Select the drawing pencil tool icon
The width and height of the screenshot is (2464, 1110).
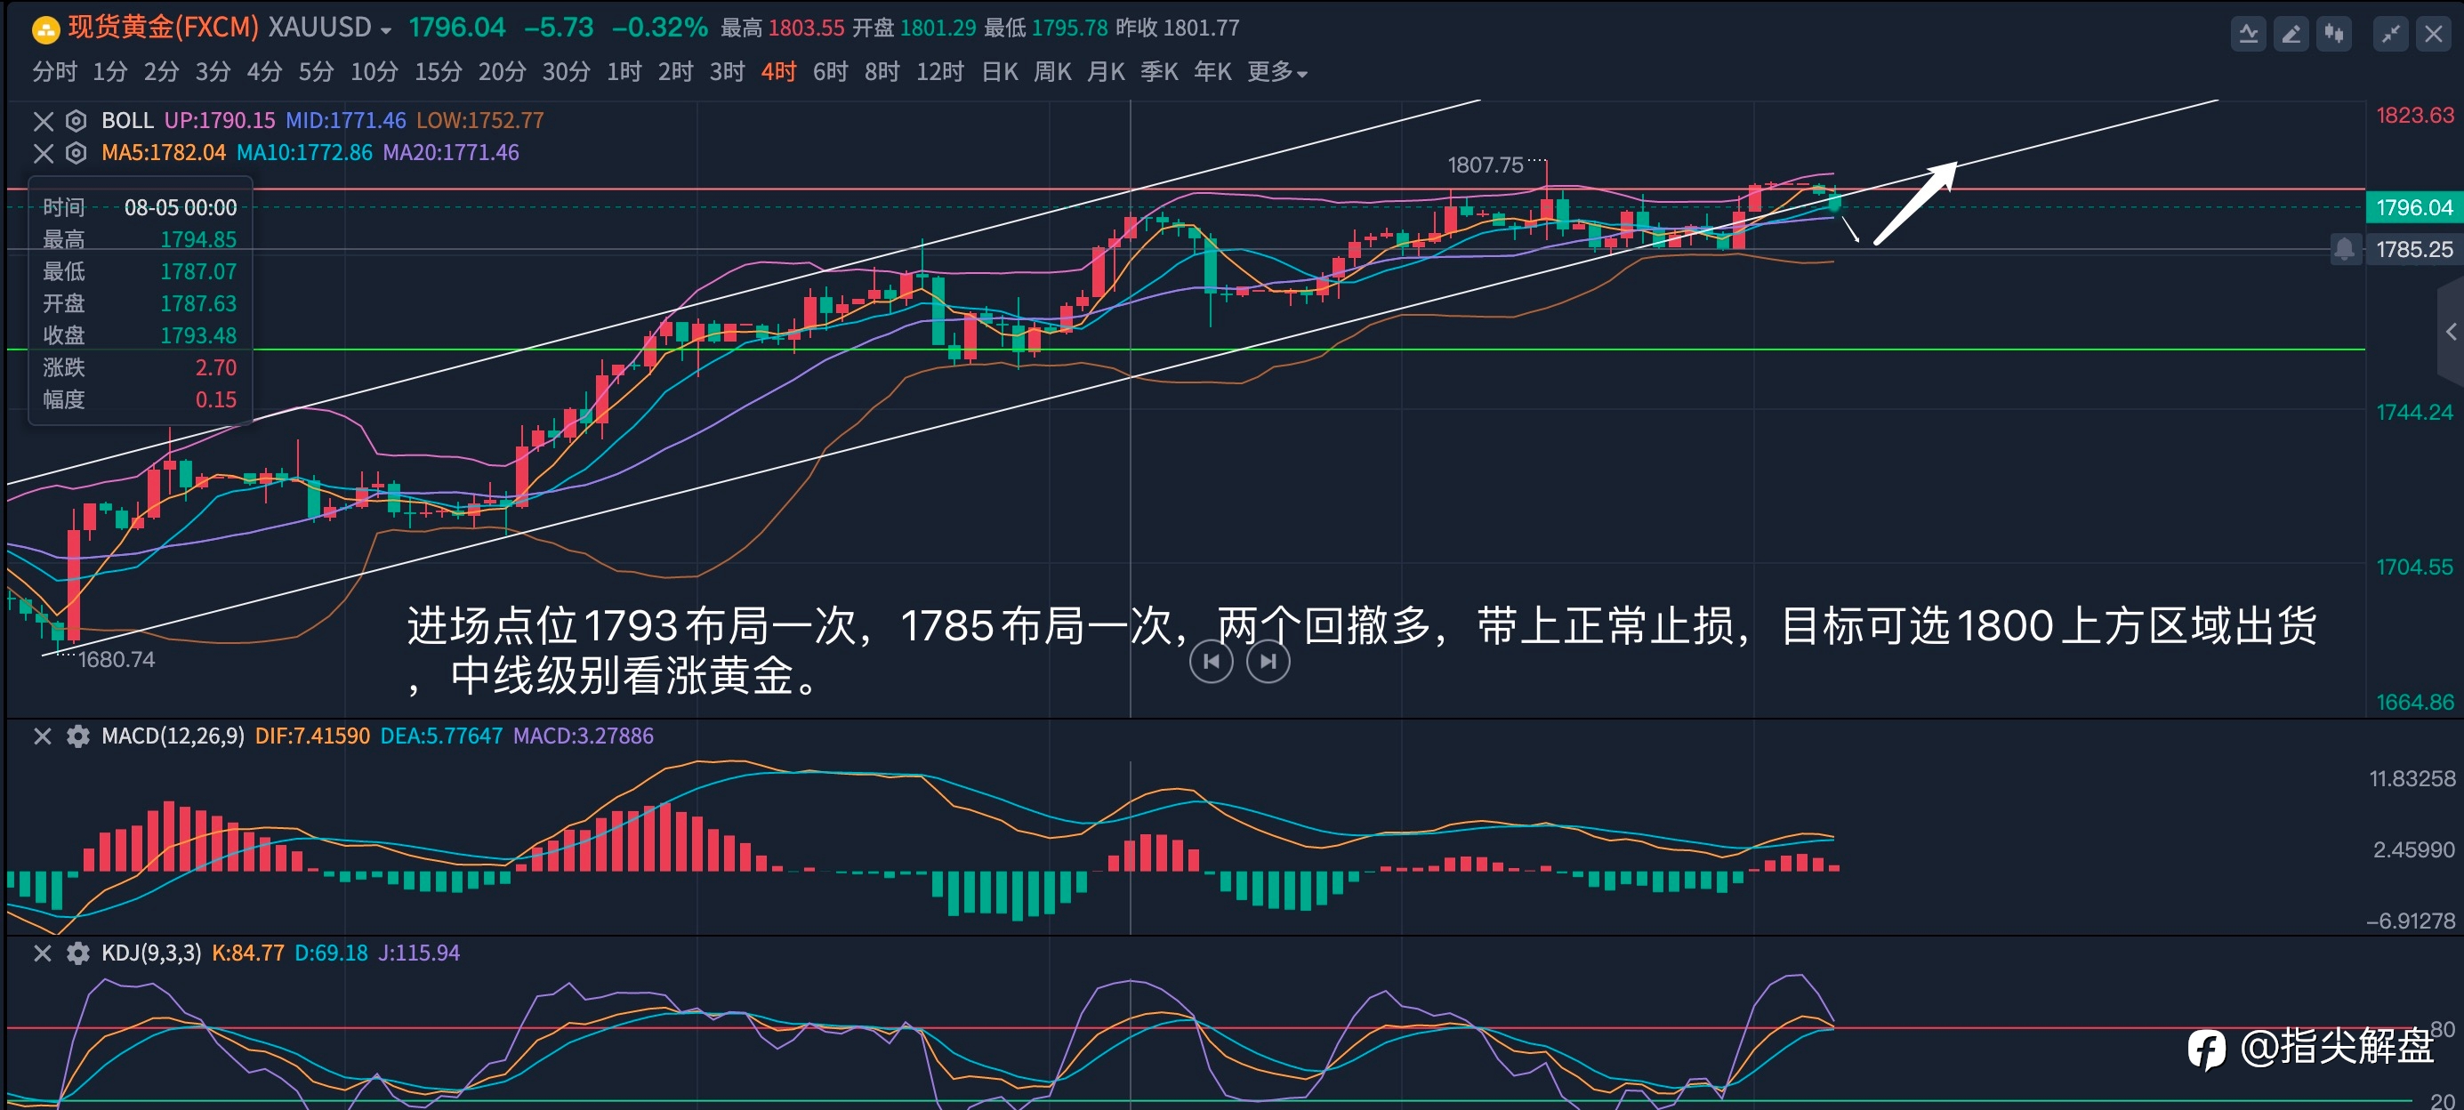(x=2291, y=36)
